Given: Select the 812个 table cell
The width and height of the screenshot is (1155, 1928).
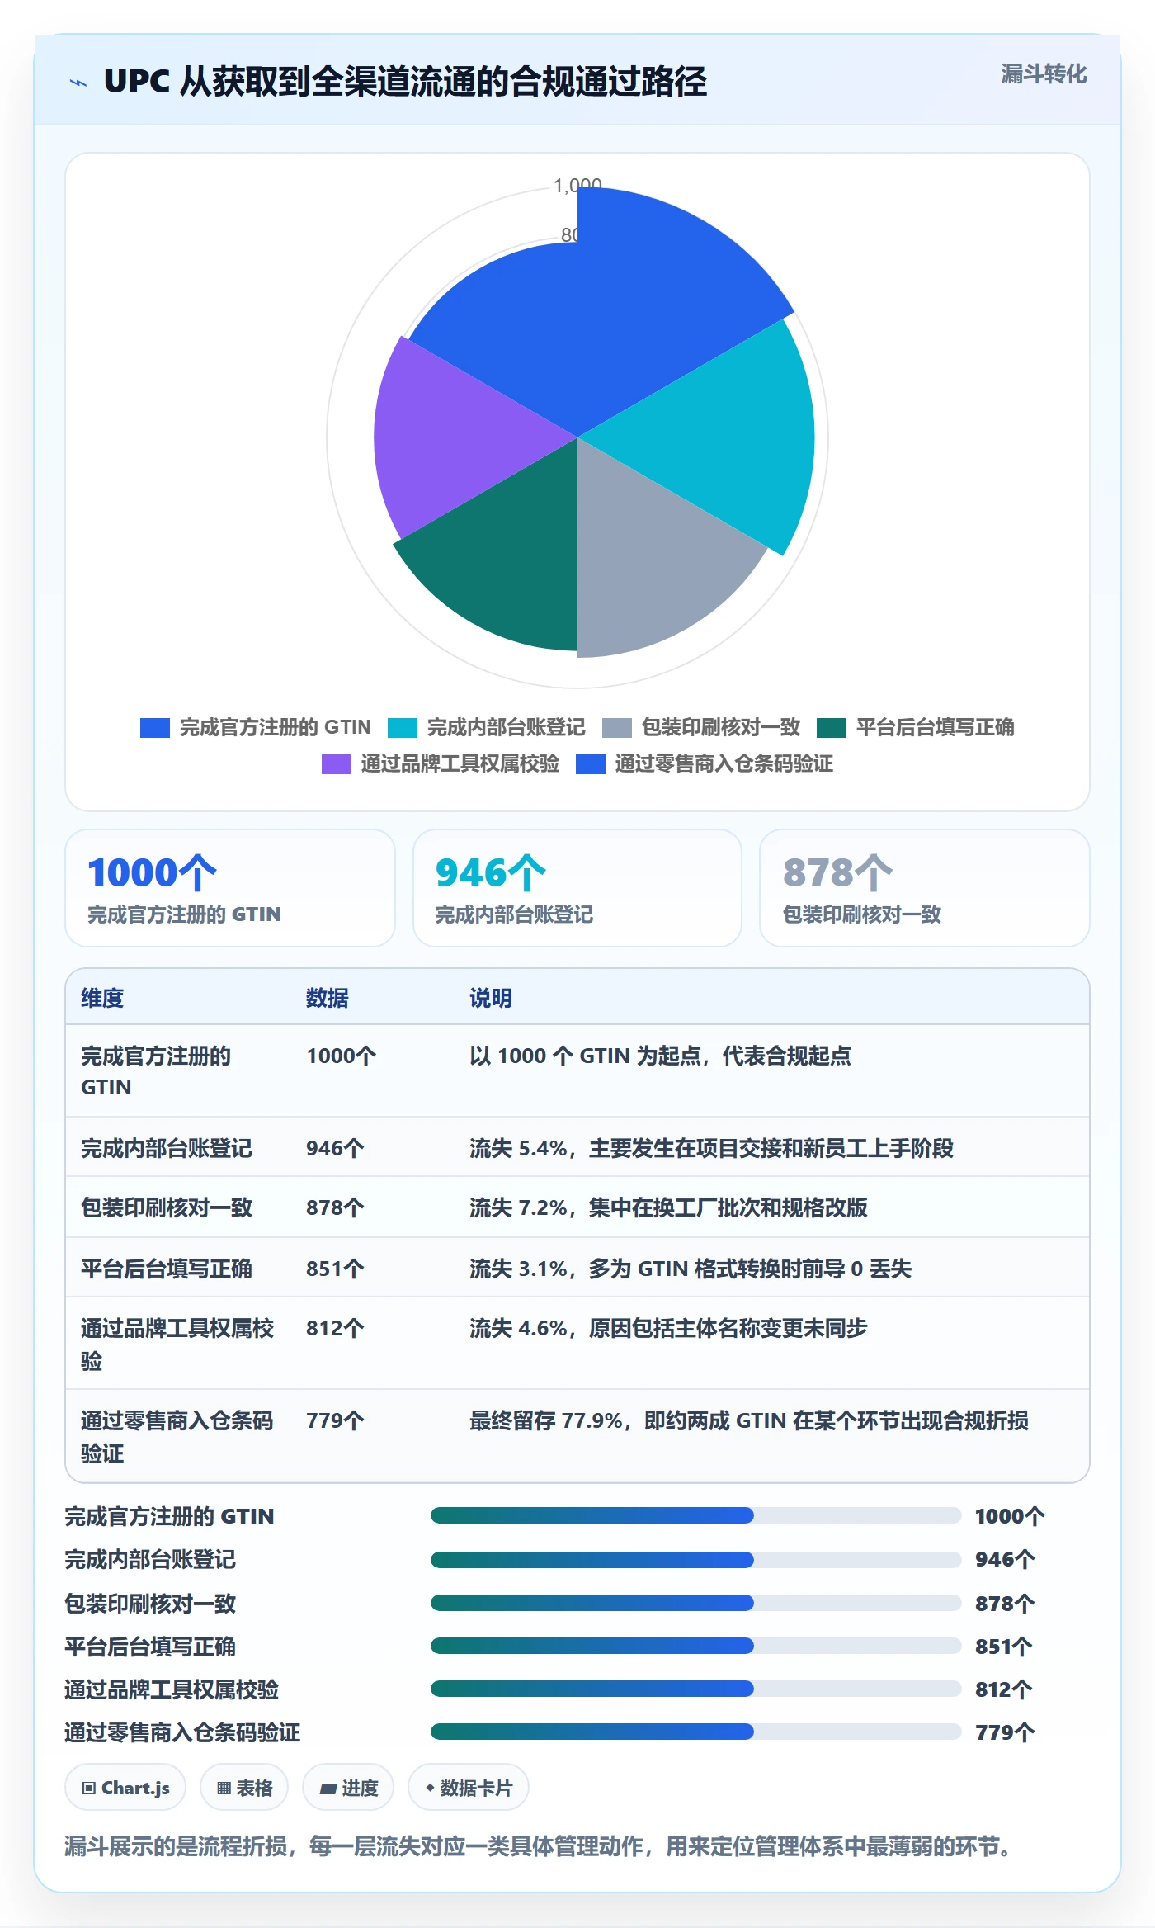Looking at the screenshot, I should coord(335,1328).
